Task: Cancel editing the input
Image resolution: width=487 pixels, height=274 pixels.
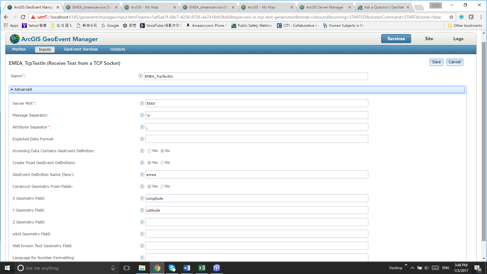Action: (x=454, y=62)
